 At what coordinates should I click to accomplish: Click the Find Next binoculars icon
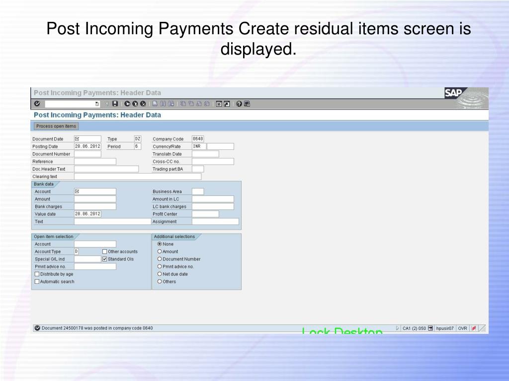click(171, 104)
